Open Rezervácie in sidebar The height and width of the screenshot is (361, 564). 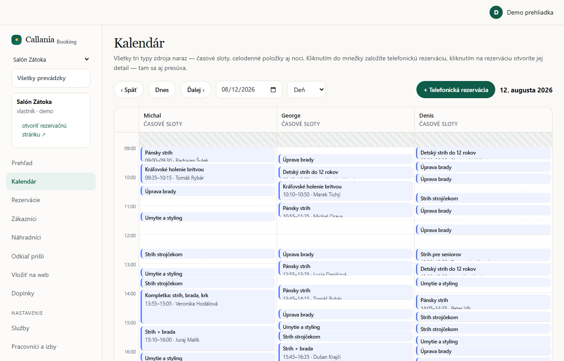click(51, 200)
